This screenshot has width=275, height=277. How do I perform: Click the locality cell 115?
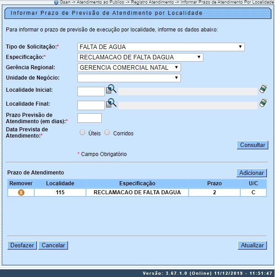tap(60, 192)
